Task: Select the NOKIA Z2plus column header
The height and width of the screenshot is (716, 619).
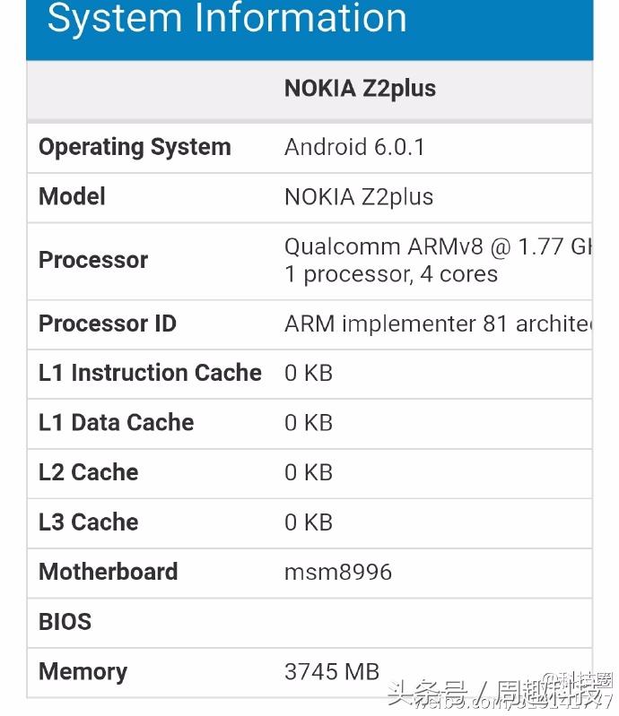Action: [360, 88]
